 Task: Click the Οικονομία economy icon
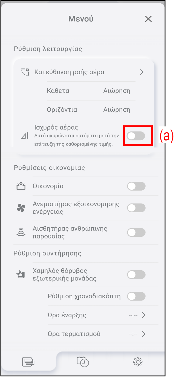(21, 186)
